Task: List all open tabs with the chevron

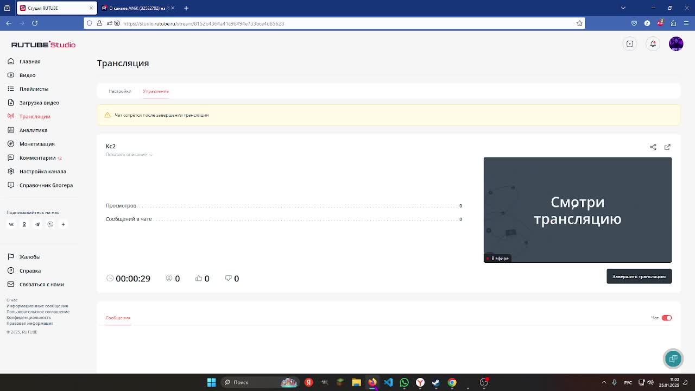Action: [x=623, y=8]
